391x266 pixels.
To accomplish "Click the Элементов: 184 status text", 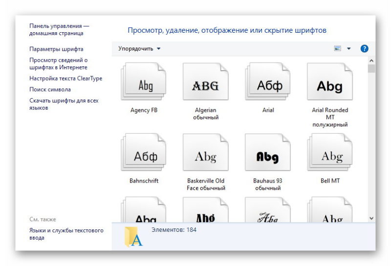I will click(x=174, y=230).
